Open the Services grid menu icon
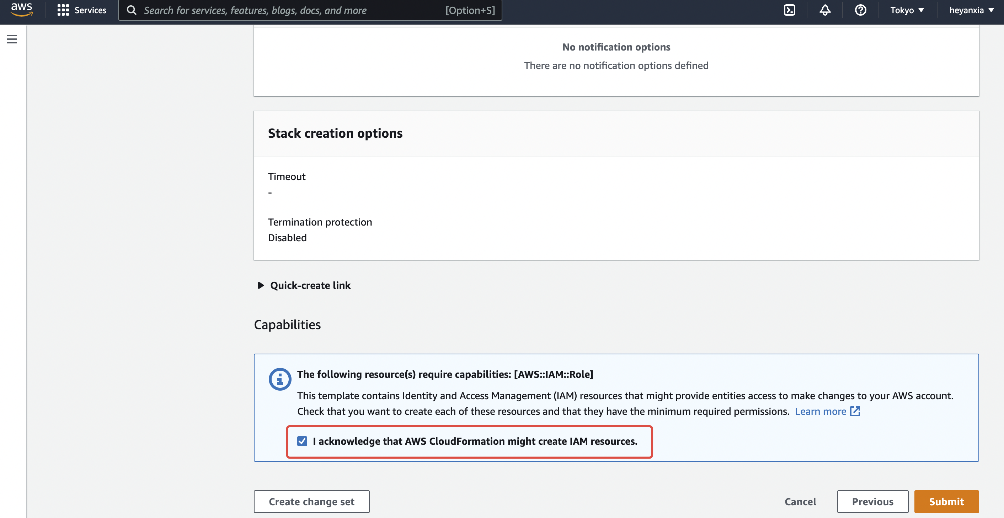Image resolution: width=1004 pixels, height=518 pixels. (x=63, y=10)
